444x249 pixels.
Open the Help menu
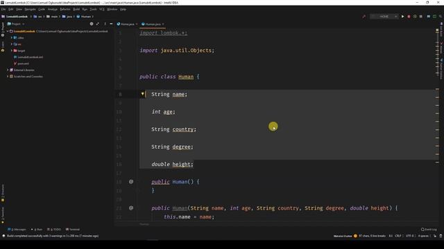(x=123, y=9)
